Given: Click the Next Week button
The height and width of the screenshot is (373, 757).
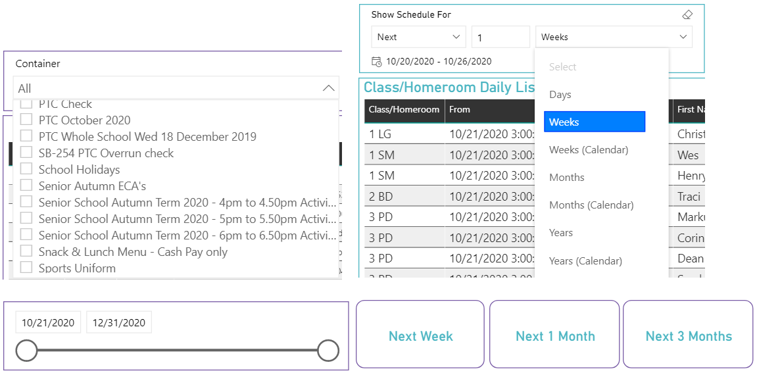Looking at the screenshot, I should click(x=420, y=334).
